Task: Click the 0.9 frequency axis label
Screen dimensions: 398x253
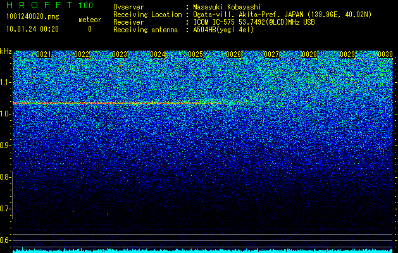Action: tap(5, 145)
